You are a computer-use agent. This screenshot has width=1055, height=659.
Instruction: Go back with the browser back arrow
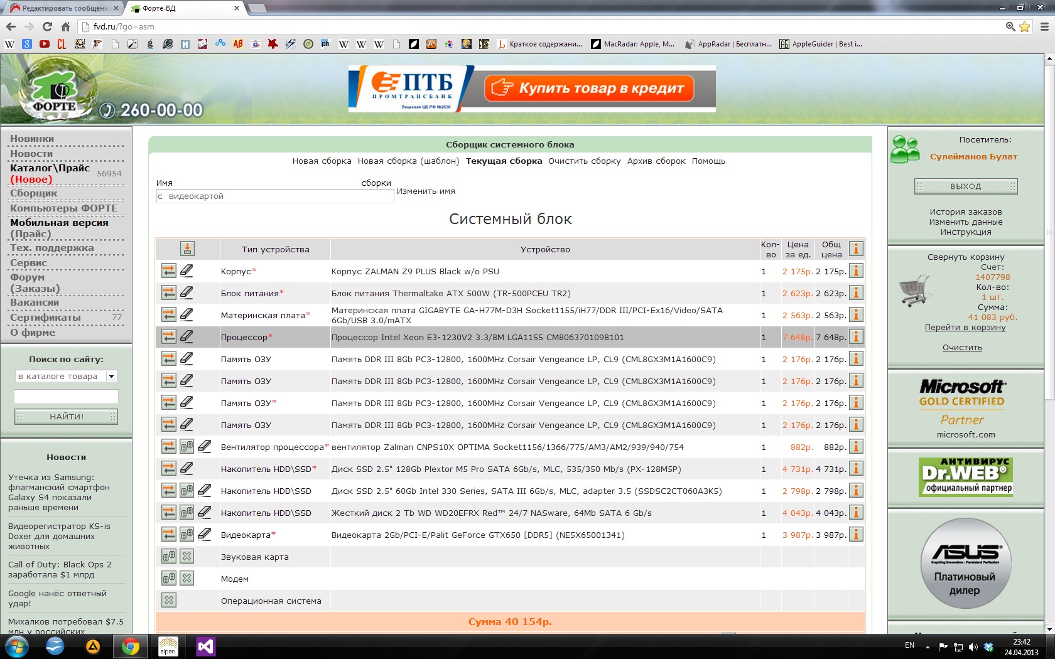11,26
